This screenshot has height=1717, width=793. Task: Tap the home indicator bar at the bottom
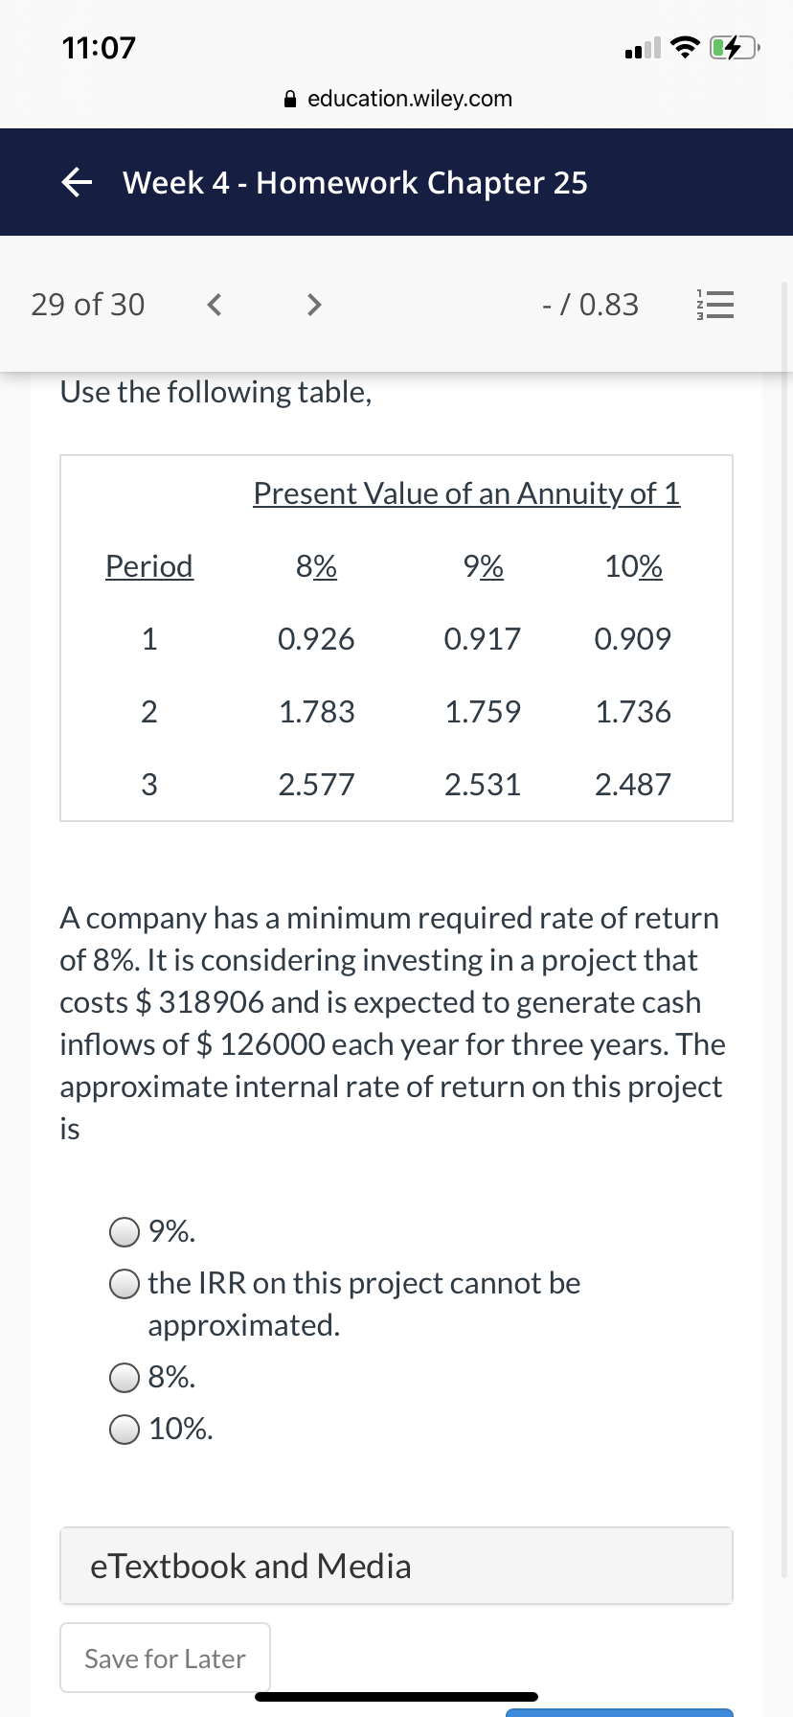coord(396,1697)
